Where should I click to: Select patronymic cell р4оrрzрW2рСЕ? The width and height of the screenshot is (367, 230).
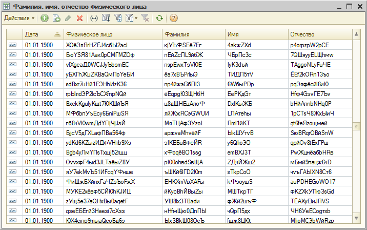pyautogui.click(x=320, y=45)
